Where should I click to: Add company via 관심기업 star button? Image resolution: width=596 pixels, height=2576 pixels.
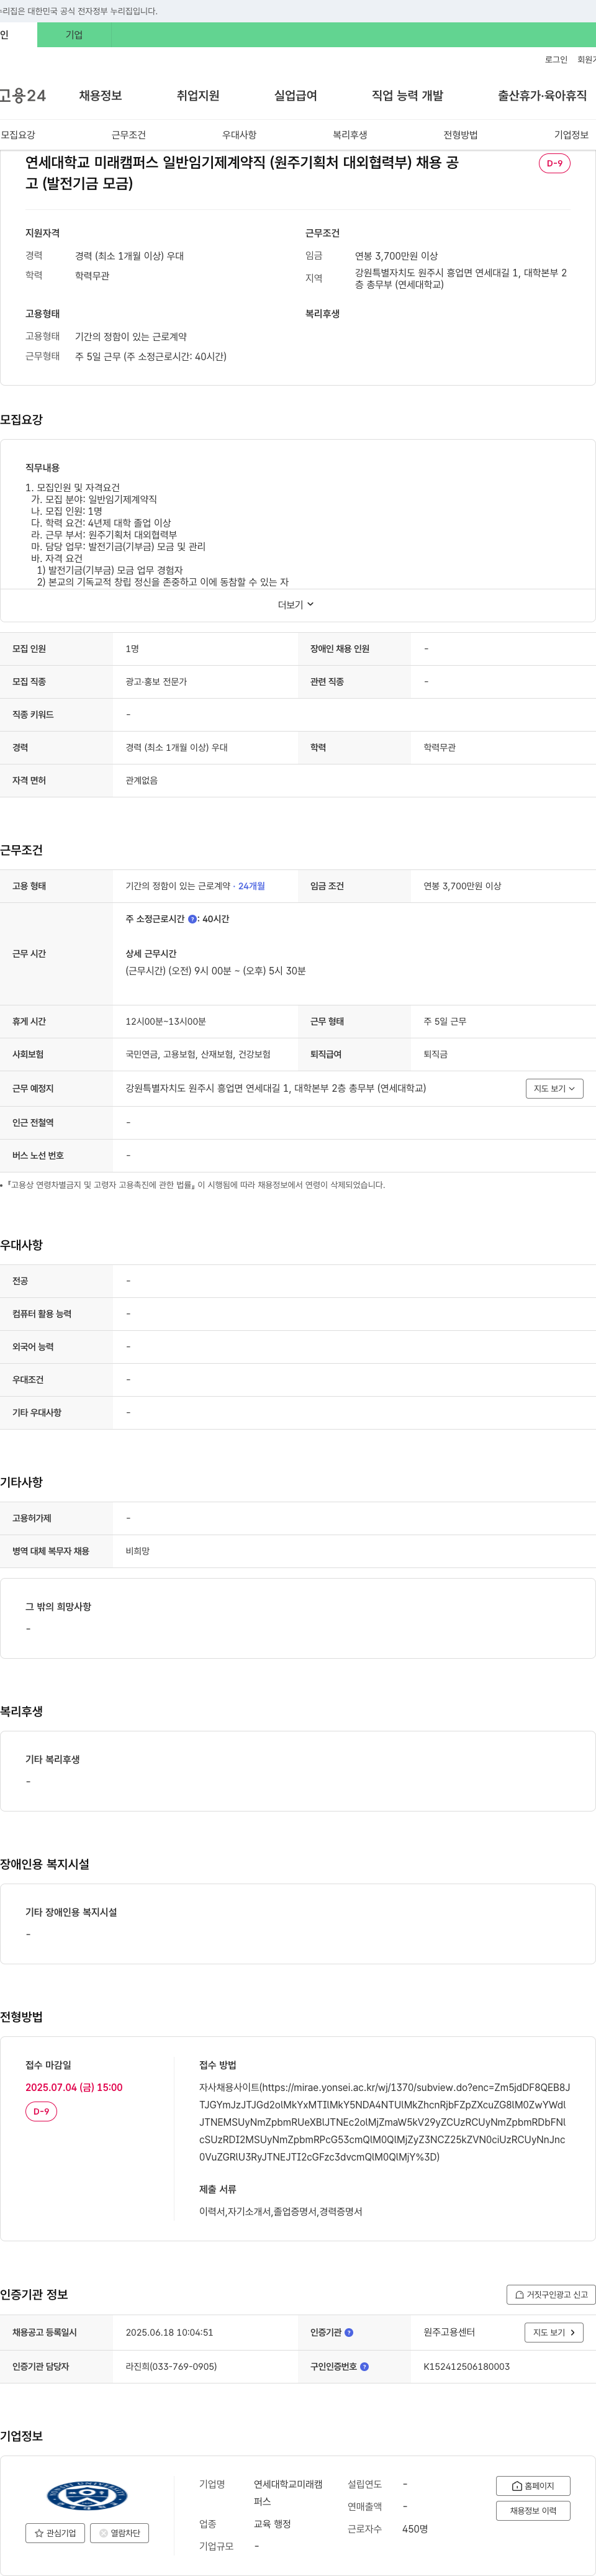[x=55, y=2532]
